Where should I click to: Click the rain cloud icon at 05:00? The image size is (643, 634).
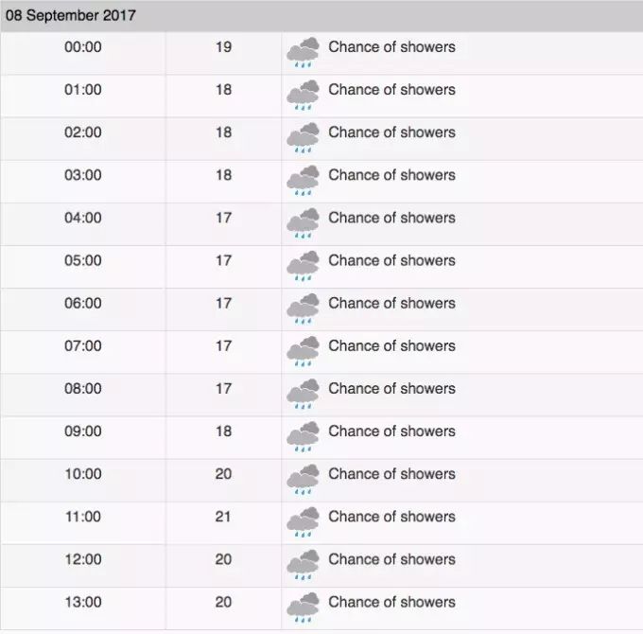coord(303,266)
